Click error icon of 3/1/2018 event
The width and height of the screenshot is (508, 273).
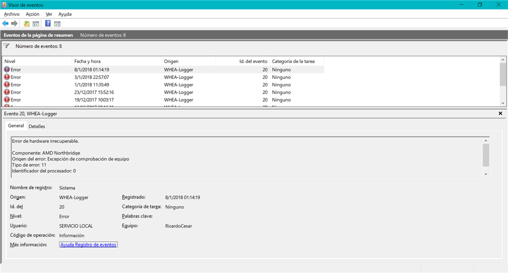point(7,77)
